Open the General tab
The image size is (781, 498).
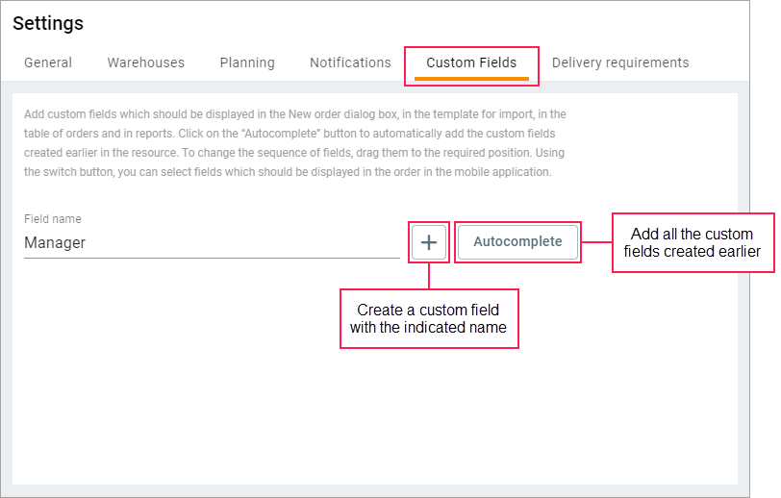(x=48, y=62)
